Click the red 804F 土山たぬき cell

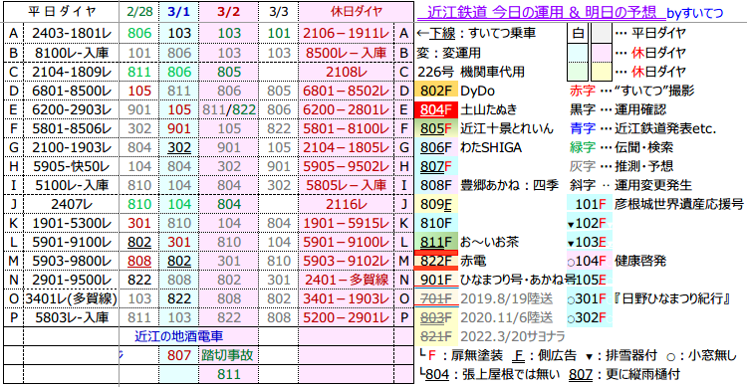437,109
